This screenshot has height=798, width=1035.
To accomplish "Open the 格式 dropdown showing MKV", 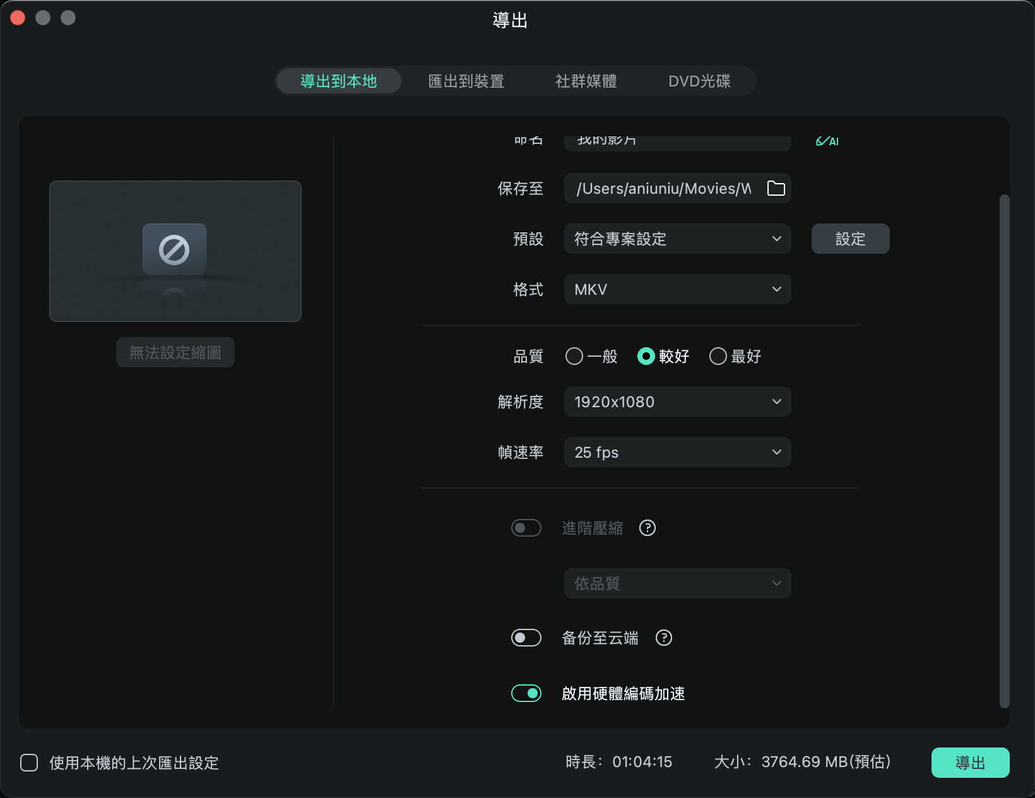I will (x=677, y=289).
